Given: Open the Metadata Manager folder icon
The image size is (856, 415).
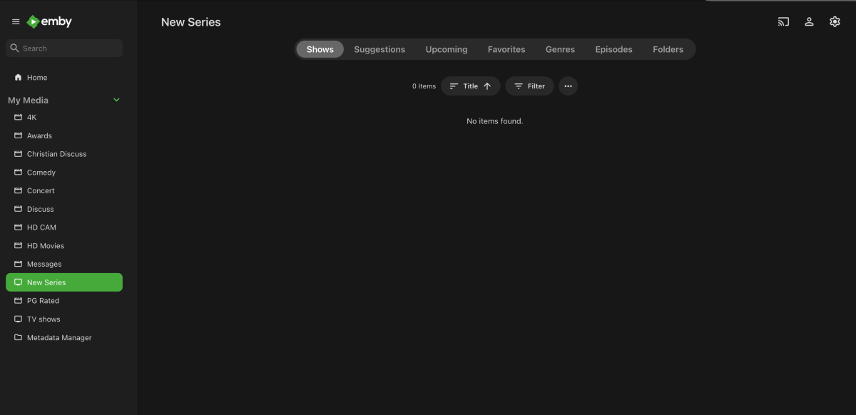Looking at the screenshot, I should (x=17, y=337).
